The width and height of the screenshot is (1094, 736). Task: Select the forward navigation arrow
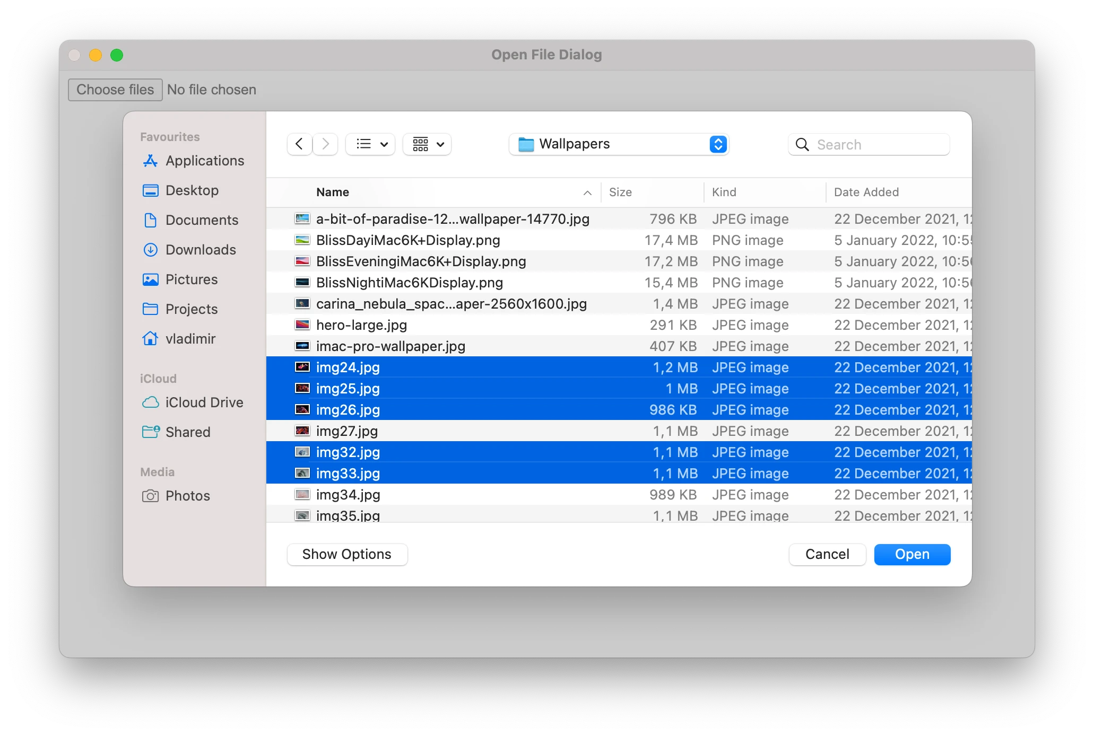click(325, 143)
